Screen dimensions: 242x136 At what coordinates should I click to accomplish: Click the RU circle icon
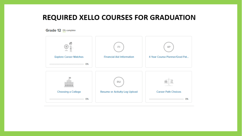pos(119,82)
